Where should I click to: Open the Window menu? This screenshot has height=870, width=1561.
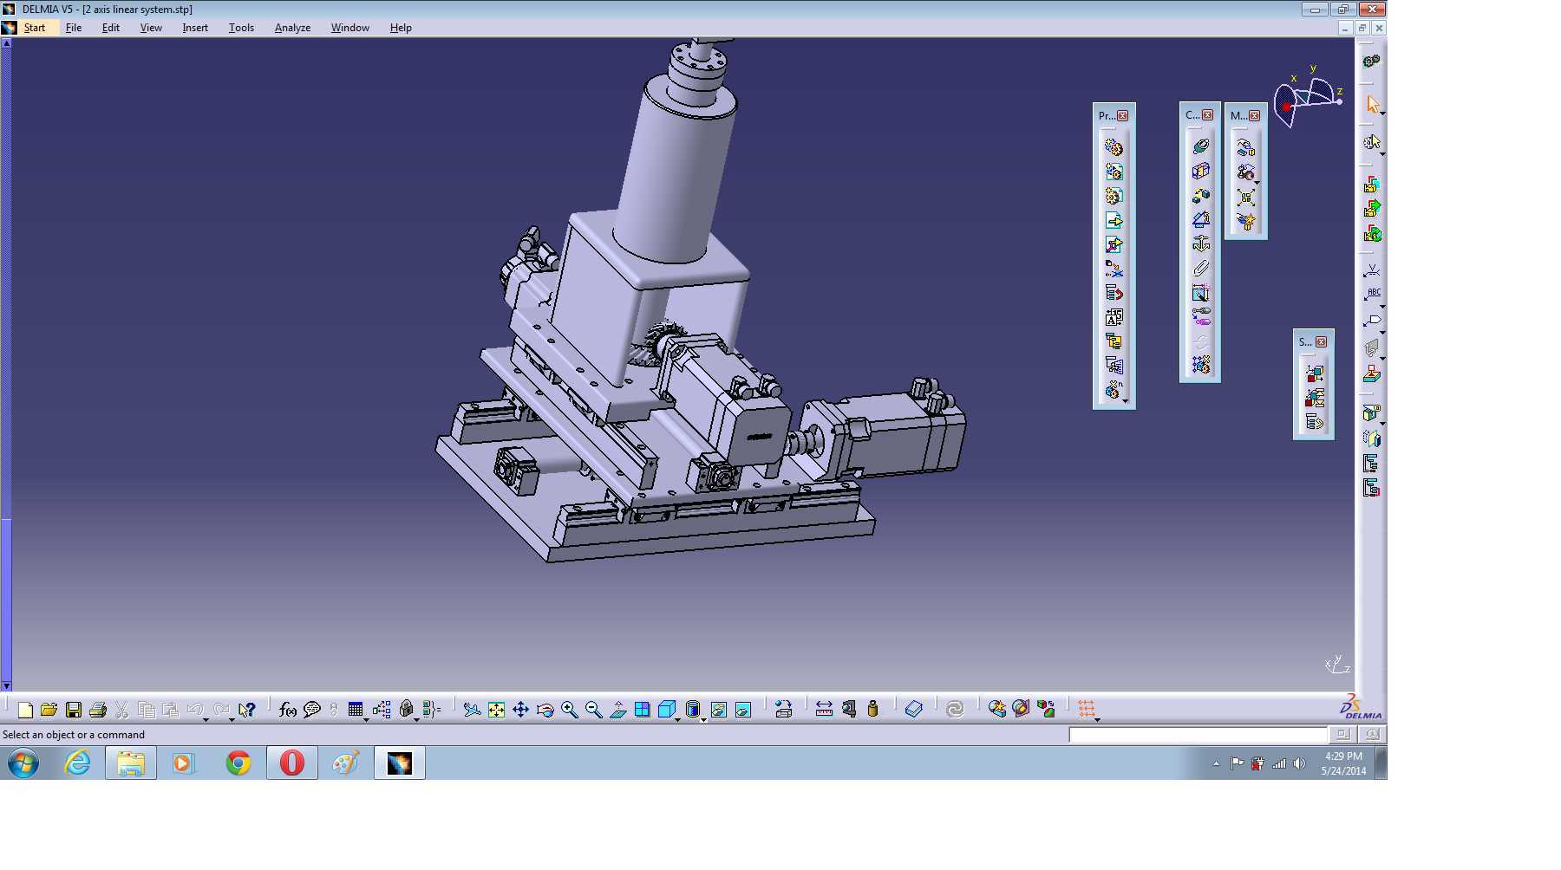350,28
